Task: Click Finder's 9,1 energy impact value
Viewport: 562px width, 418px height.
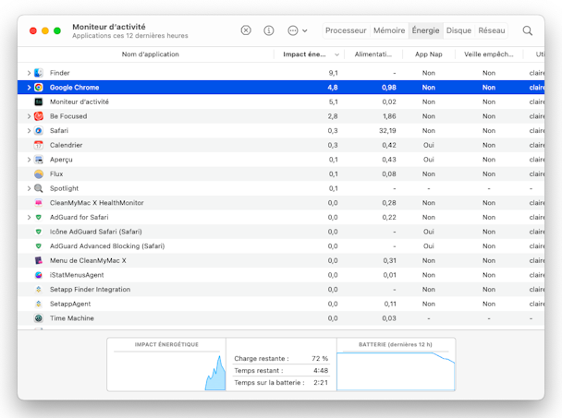Action: (333, 73)
